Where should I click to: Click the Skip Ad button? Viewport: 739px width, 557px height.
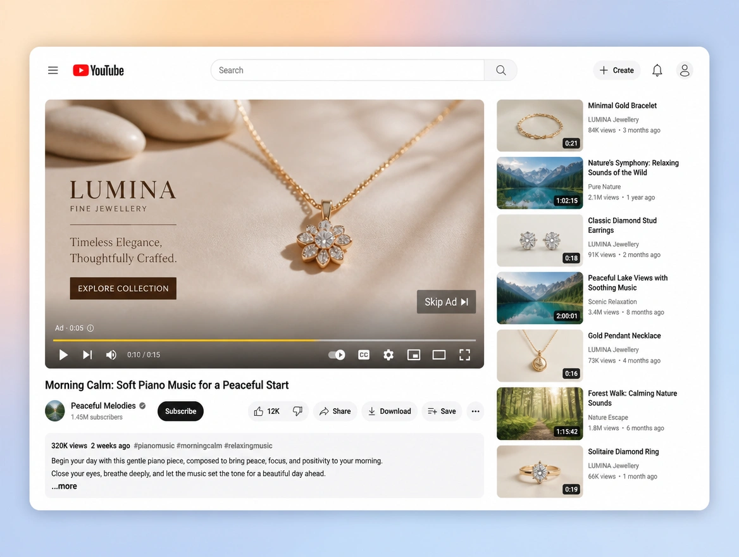tap(446, 302)
